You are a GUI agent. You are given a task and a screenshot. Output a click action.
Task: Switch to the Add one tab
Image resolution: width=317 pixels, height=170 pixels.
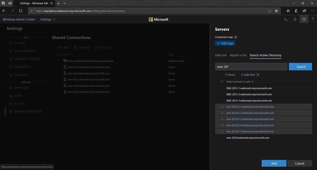(221, 55)
